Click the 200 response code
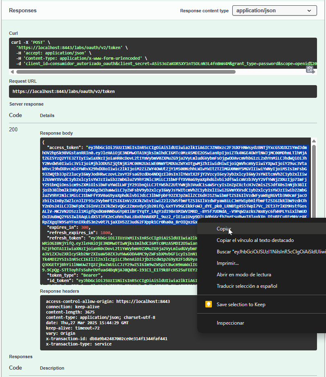 click(13, 130)
